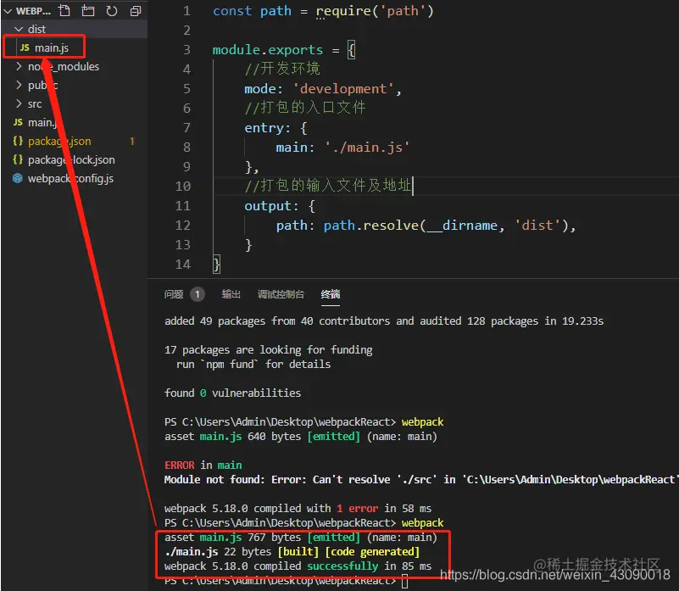Click the red ERROR word in terminal
This screenshot has width=679, height=591.
tap(179, 466)
